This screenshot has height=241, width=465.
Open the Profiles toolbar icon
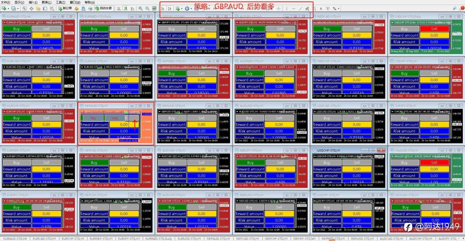point(13,8)
